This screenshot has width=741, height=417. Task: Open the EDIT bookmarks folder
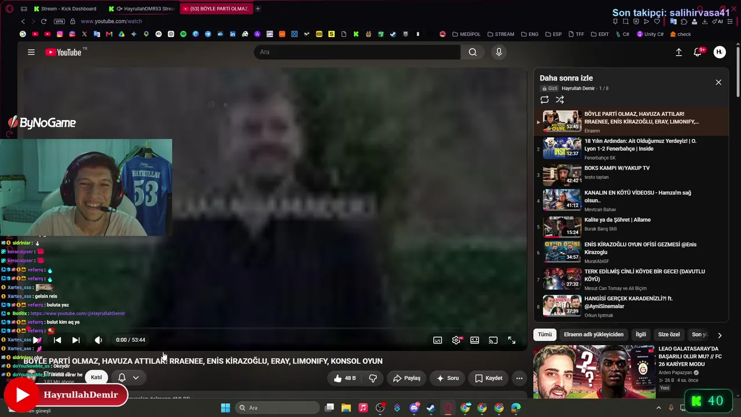(x=600, y=34)
